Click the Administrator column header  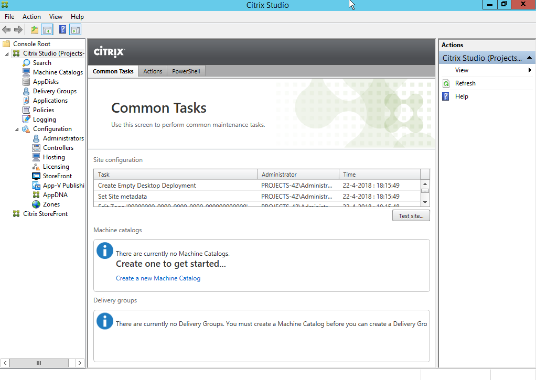(x=298, y=175)
